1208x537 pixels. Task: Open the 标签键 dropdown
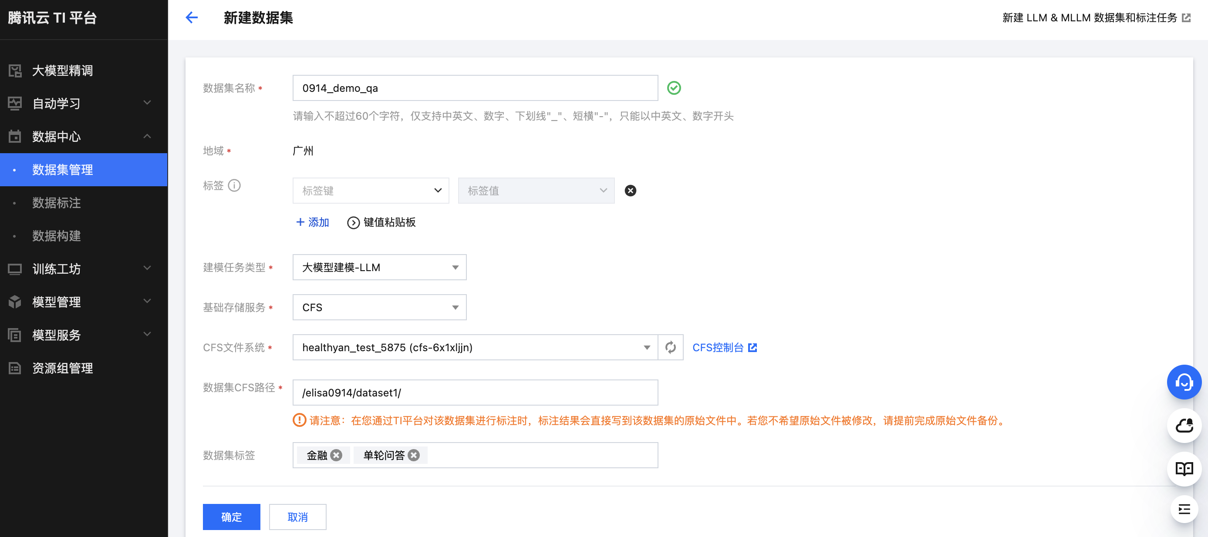click(371, 191)
